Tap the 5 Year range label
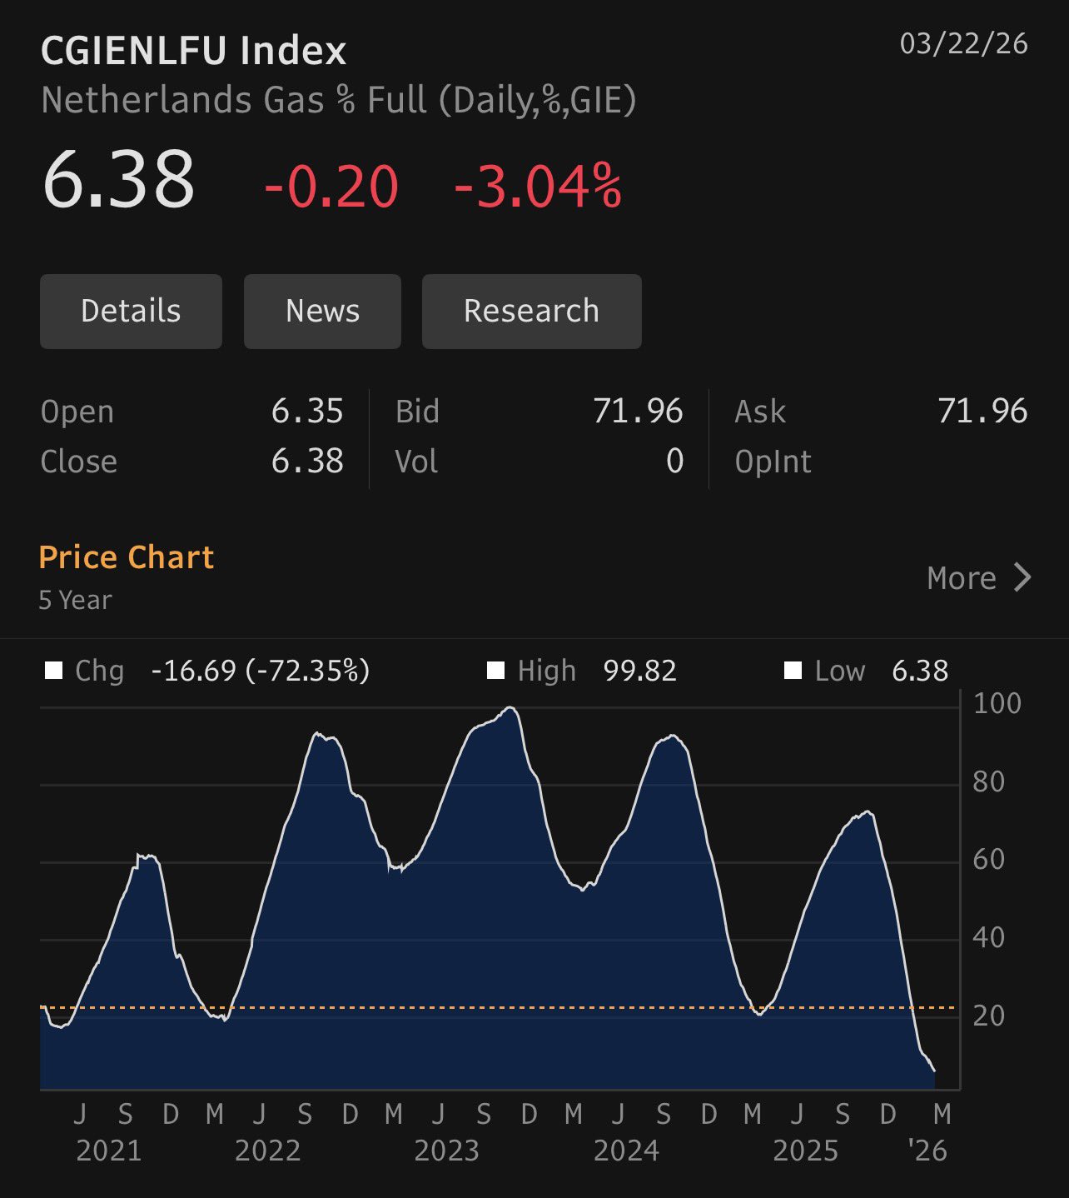This screenshot has height=1198, width=1069. pos(75,600)
